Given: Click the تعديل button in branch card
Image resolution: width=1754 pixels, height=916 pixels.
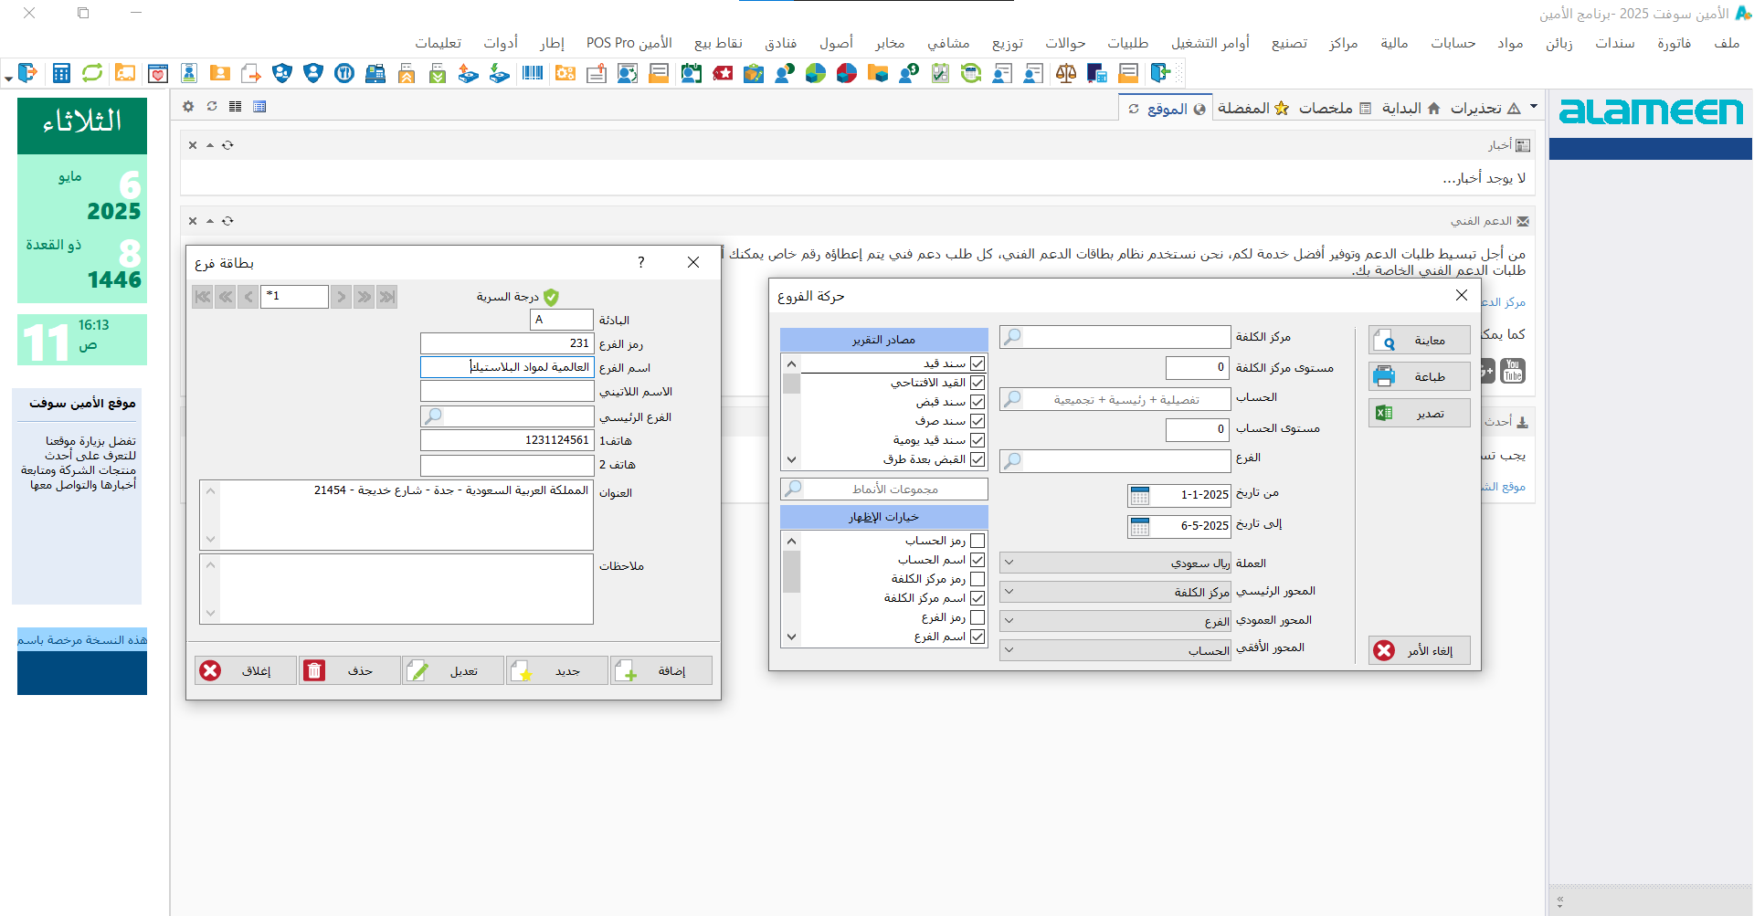Looking at the screenshot, I should pyautogui.click(x=453, y=671).
